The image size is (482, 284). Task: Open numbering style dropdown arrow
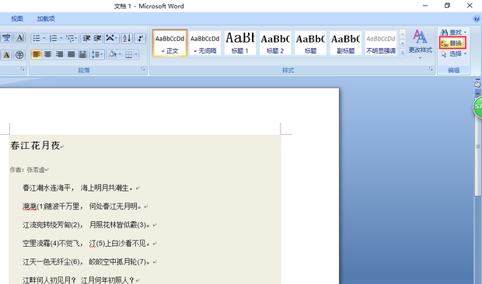61,38
